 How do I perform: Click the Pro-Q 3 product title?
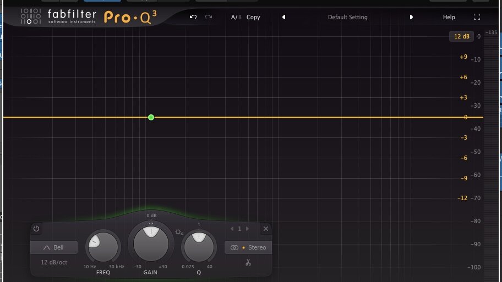click(x=130, y=17)
